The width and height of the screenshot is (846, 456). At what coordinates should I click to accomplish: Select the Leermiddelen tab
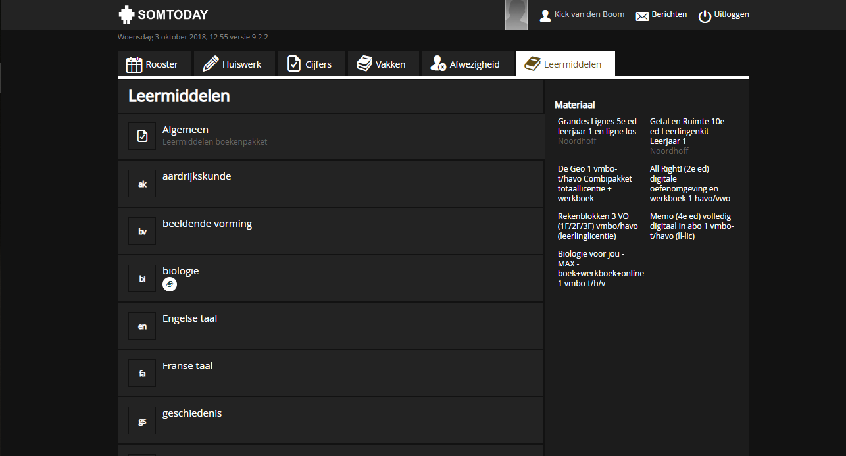coord(566,64)
